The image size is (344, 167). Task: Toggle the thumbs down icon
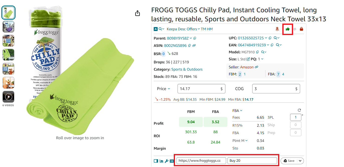tap(295, 29)
